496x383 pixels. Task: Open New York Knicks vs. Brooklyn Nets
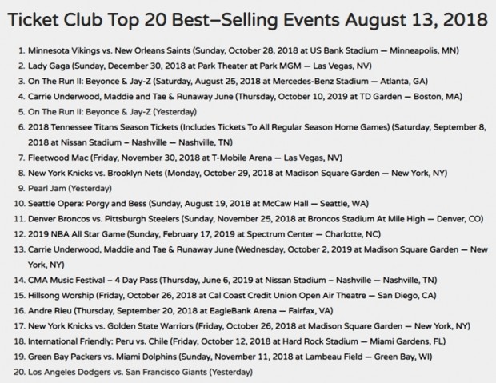pos(238,173)
